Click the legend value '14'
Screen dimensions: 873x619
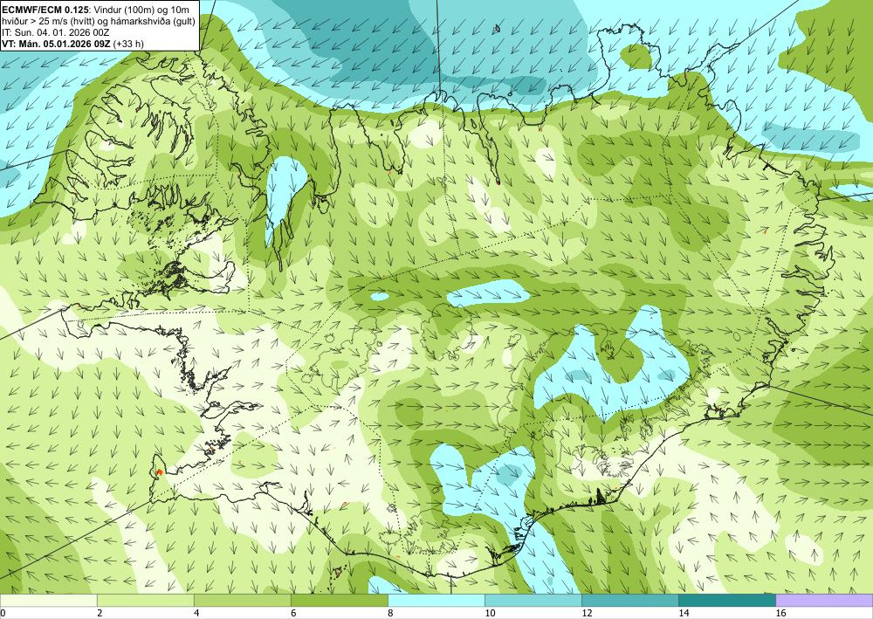[684, 613]
